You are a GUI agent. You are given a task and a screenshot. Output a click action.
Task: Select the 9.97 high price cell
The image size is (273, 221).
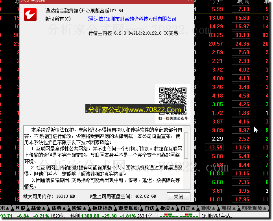click(241, 130)
